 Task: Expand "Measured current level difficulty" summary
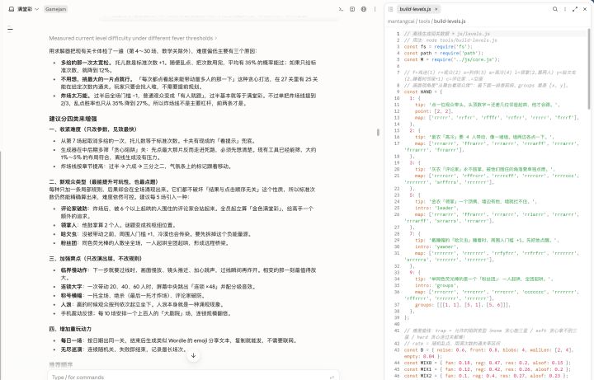coord(133,38)
